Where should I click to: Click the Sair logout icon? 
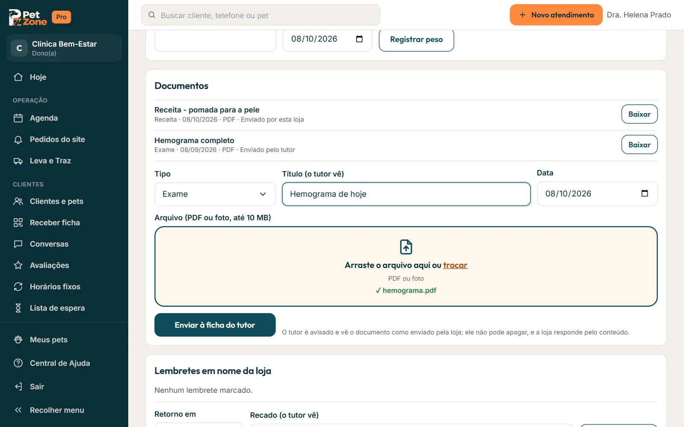point(18,386)
